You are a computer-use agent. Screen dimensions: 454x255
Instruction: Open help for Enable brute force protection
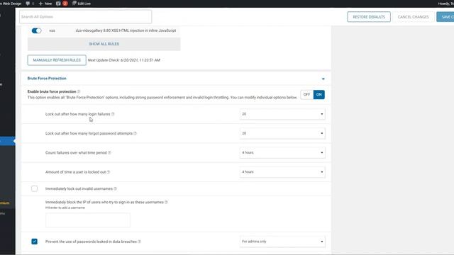[79, 91]
